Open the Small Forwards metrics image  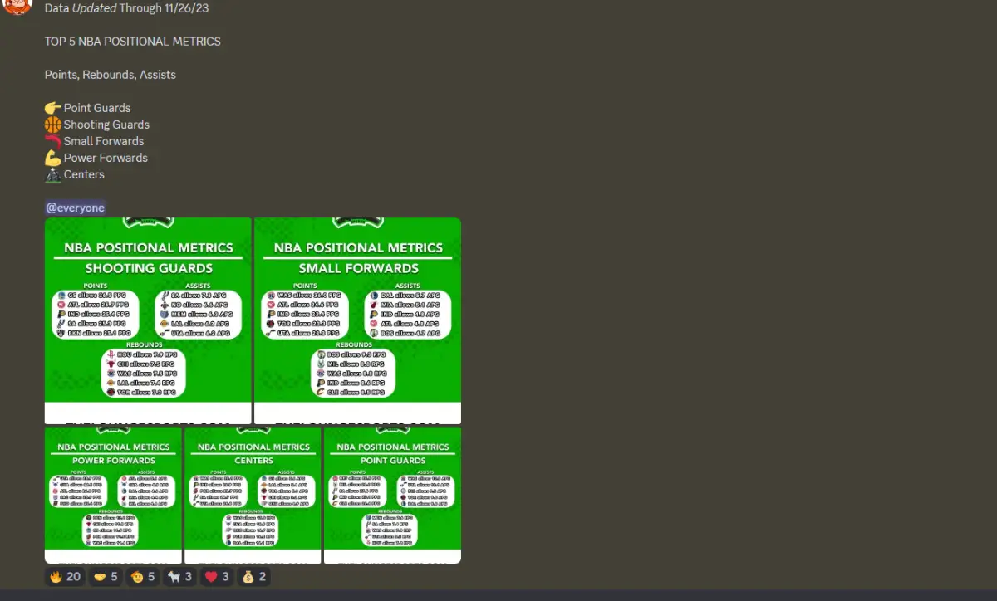[357, 320]
